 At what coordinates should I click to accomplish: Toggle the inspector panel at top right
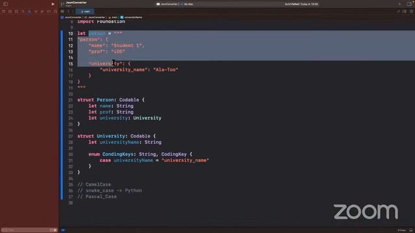409,4
